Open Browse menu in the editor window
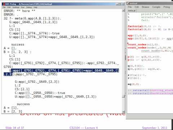 coord(146,7)
